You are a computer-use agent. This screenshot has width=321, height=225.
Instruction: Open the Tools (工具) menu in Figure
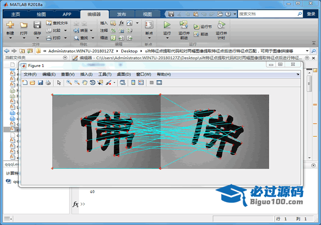pyautogui.click(x=105, y=74)
